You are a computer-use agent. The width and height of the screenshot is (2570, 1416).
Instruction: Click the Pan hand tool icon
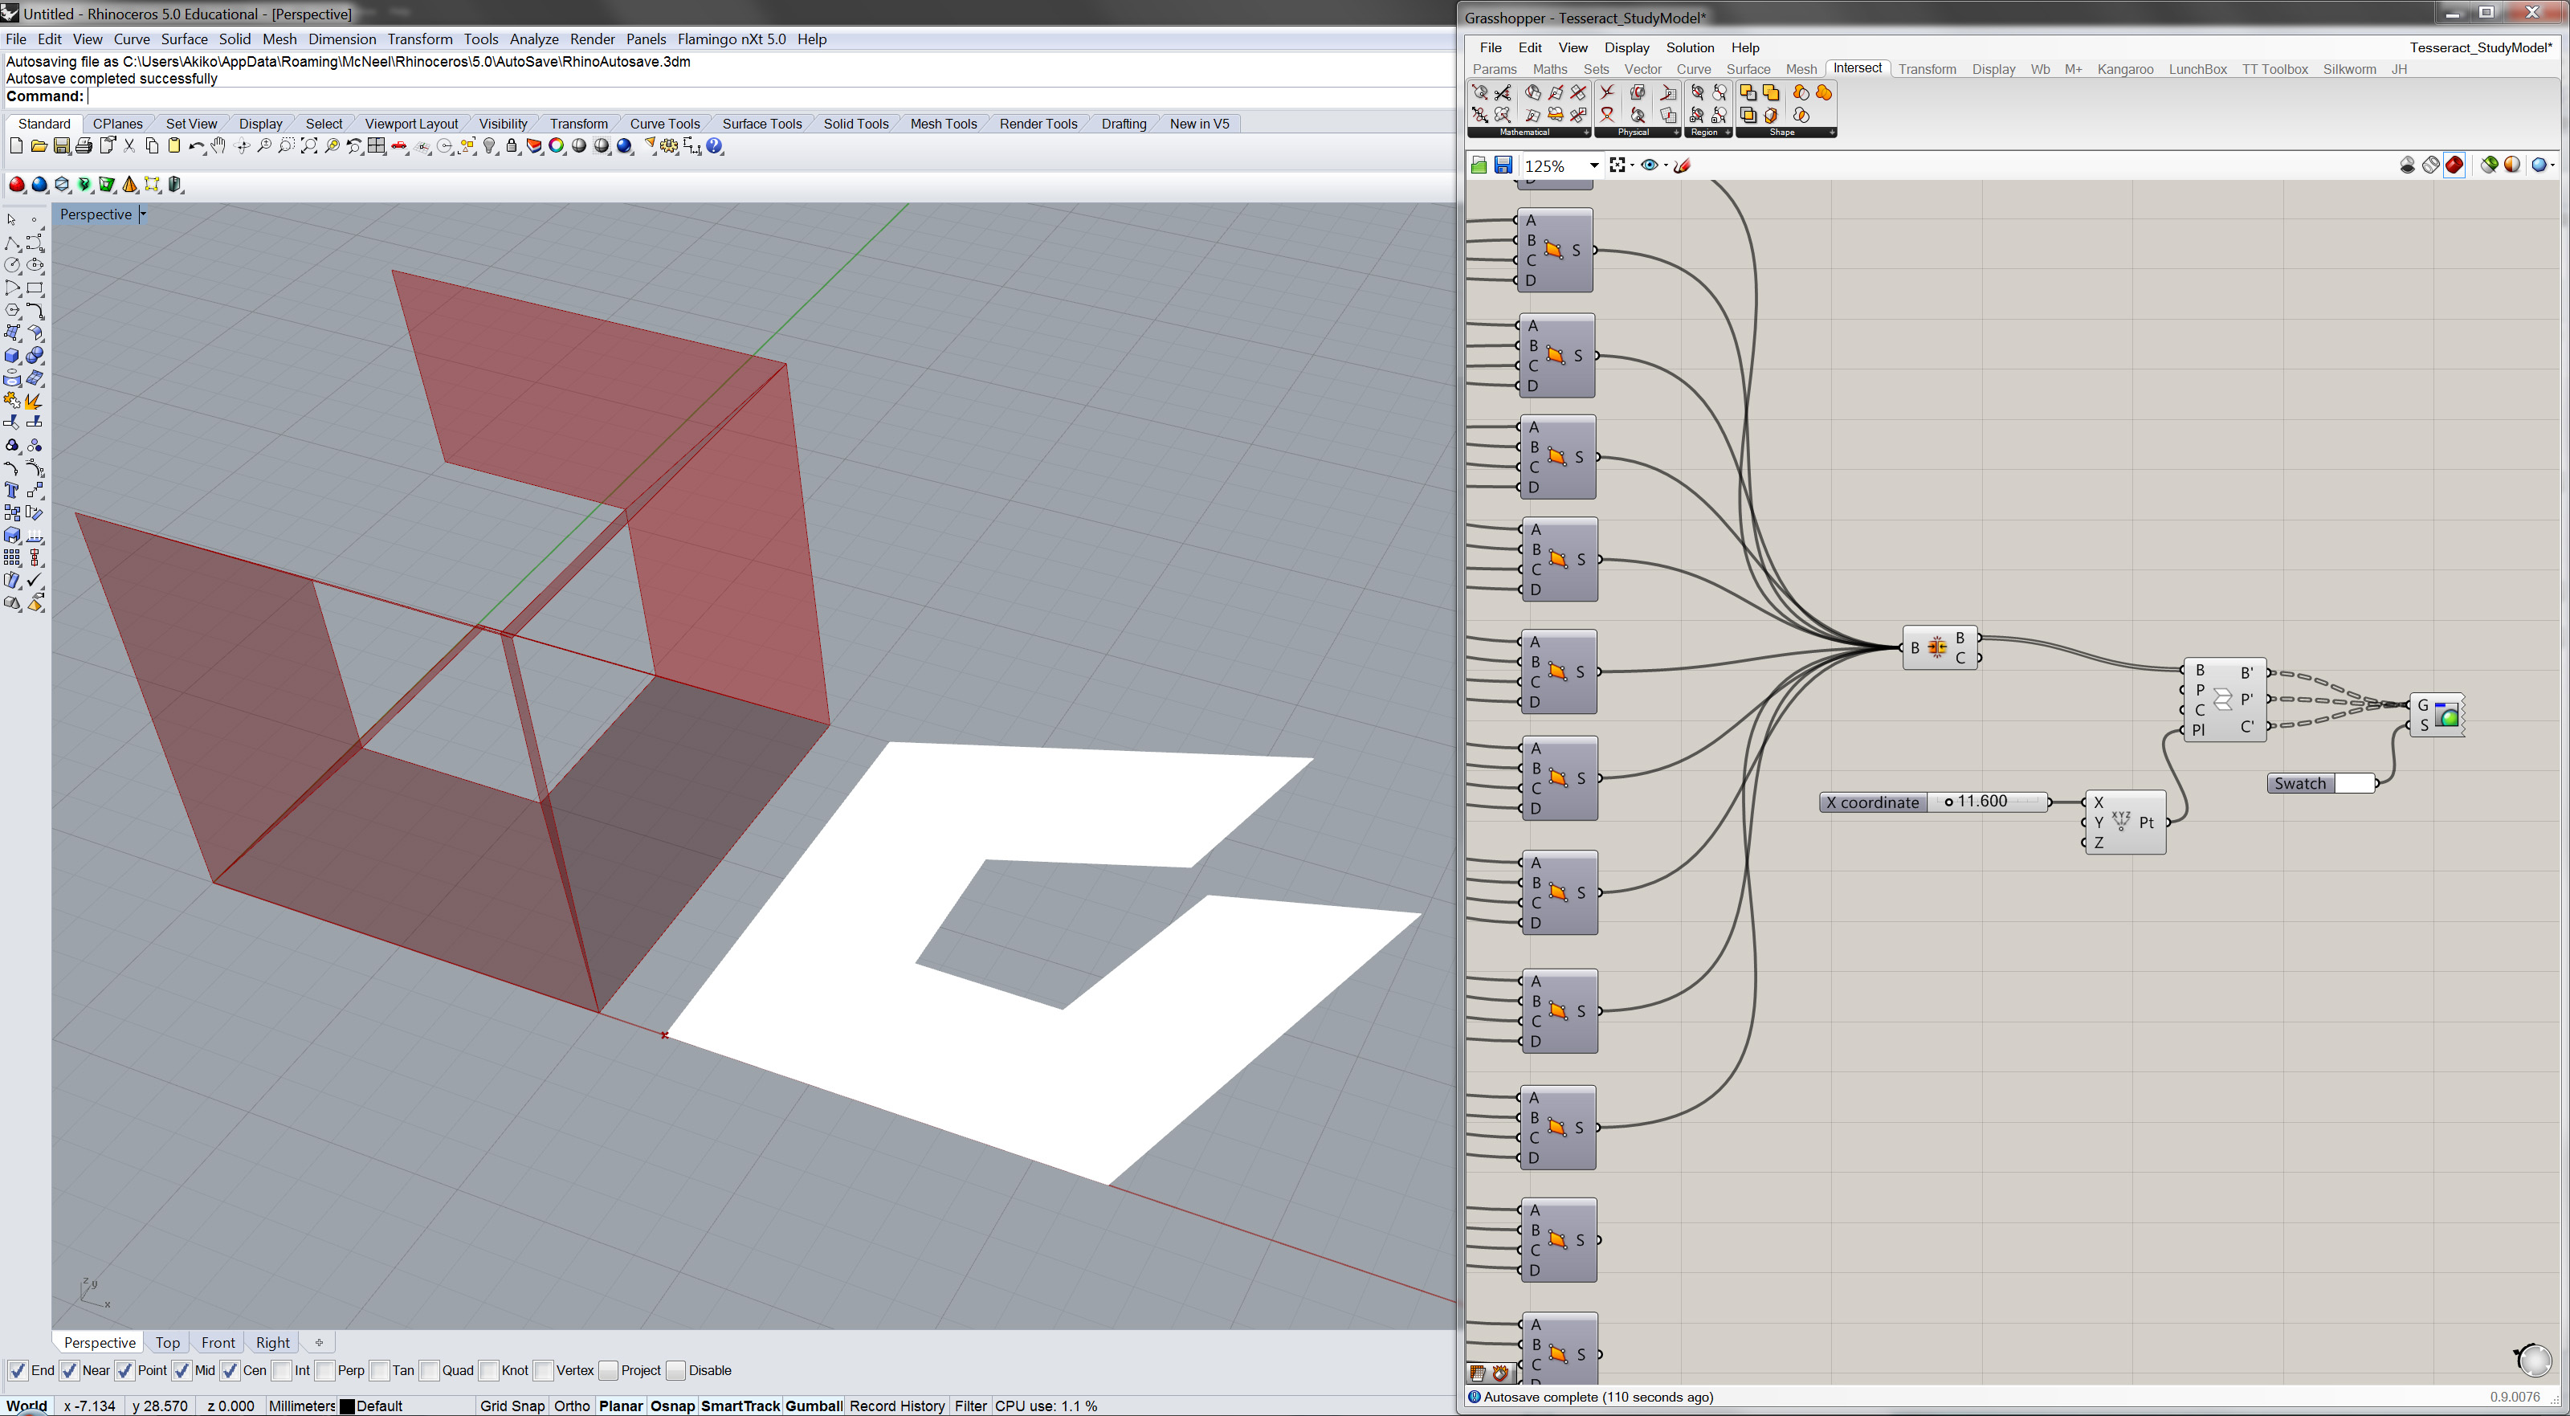218,147
